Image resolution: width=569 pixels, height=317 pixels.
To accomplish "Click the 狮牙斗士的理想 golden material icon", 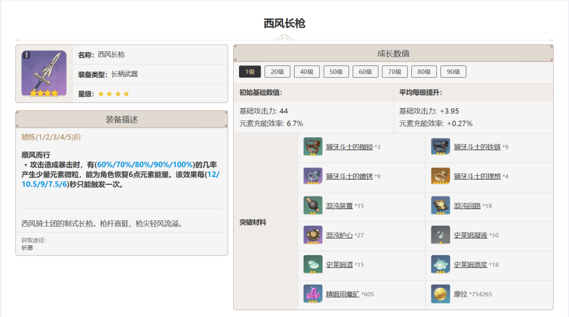I will [440, 176].
